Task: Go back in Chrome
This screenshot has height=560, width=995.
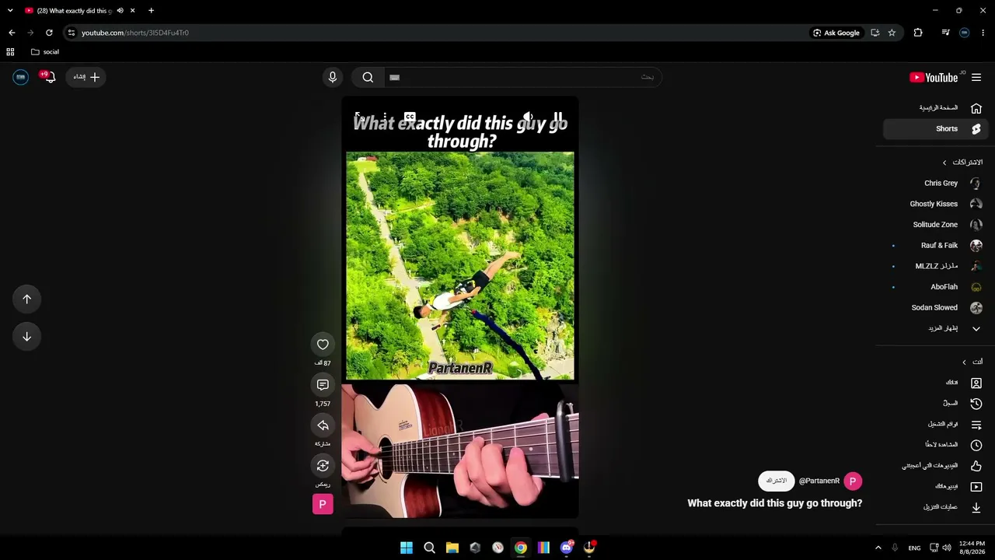Action: point(12,33)
